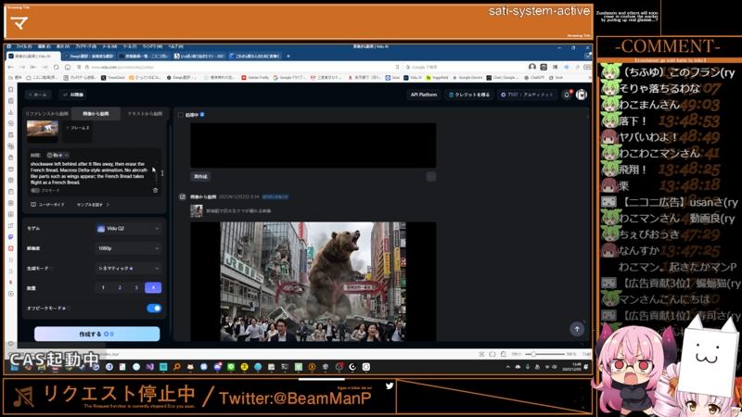Viewport: 742px width, 417px height.
Task: Switch to the reference-to-video tab
Action: click(47, 114)
